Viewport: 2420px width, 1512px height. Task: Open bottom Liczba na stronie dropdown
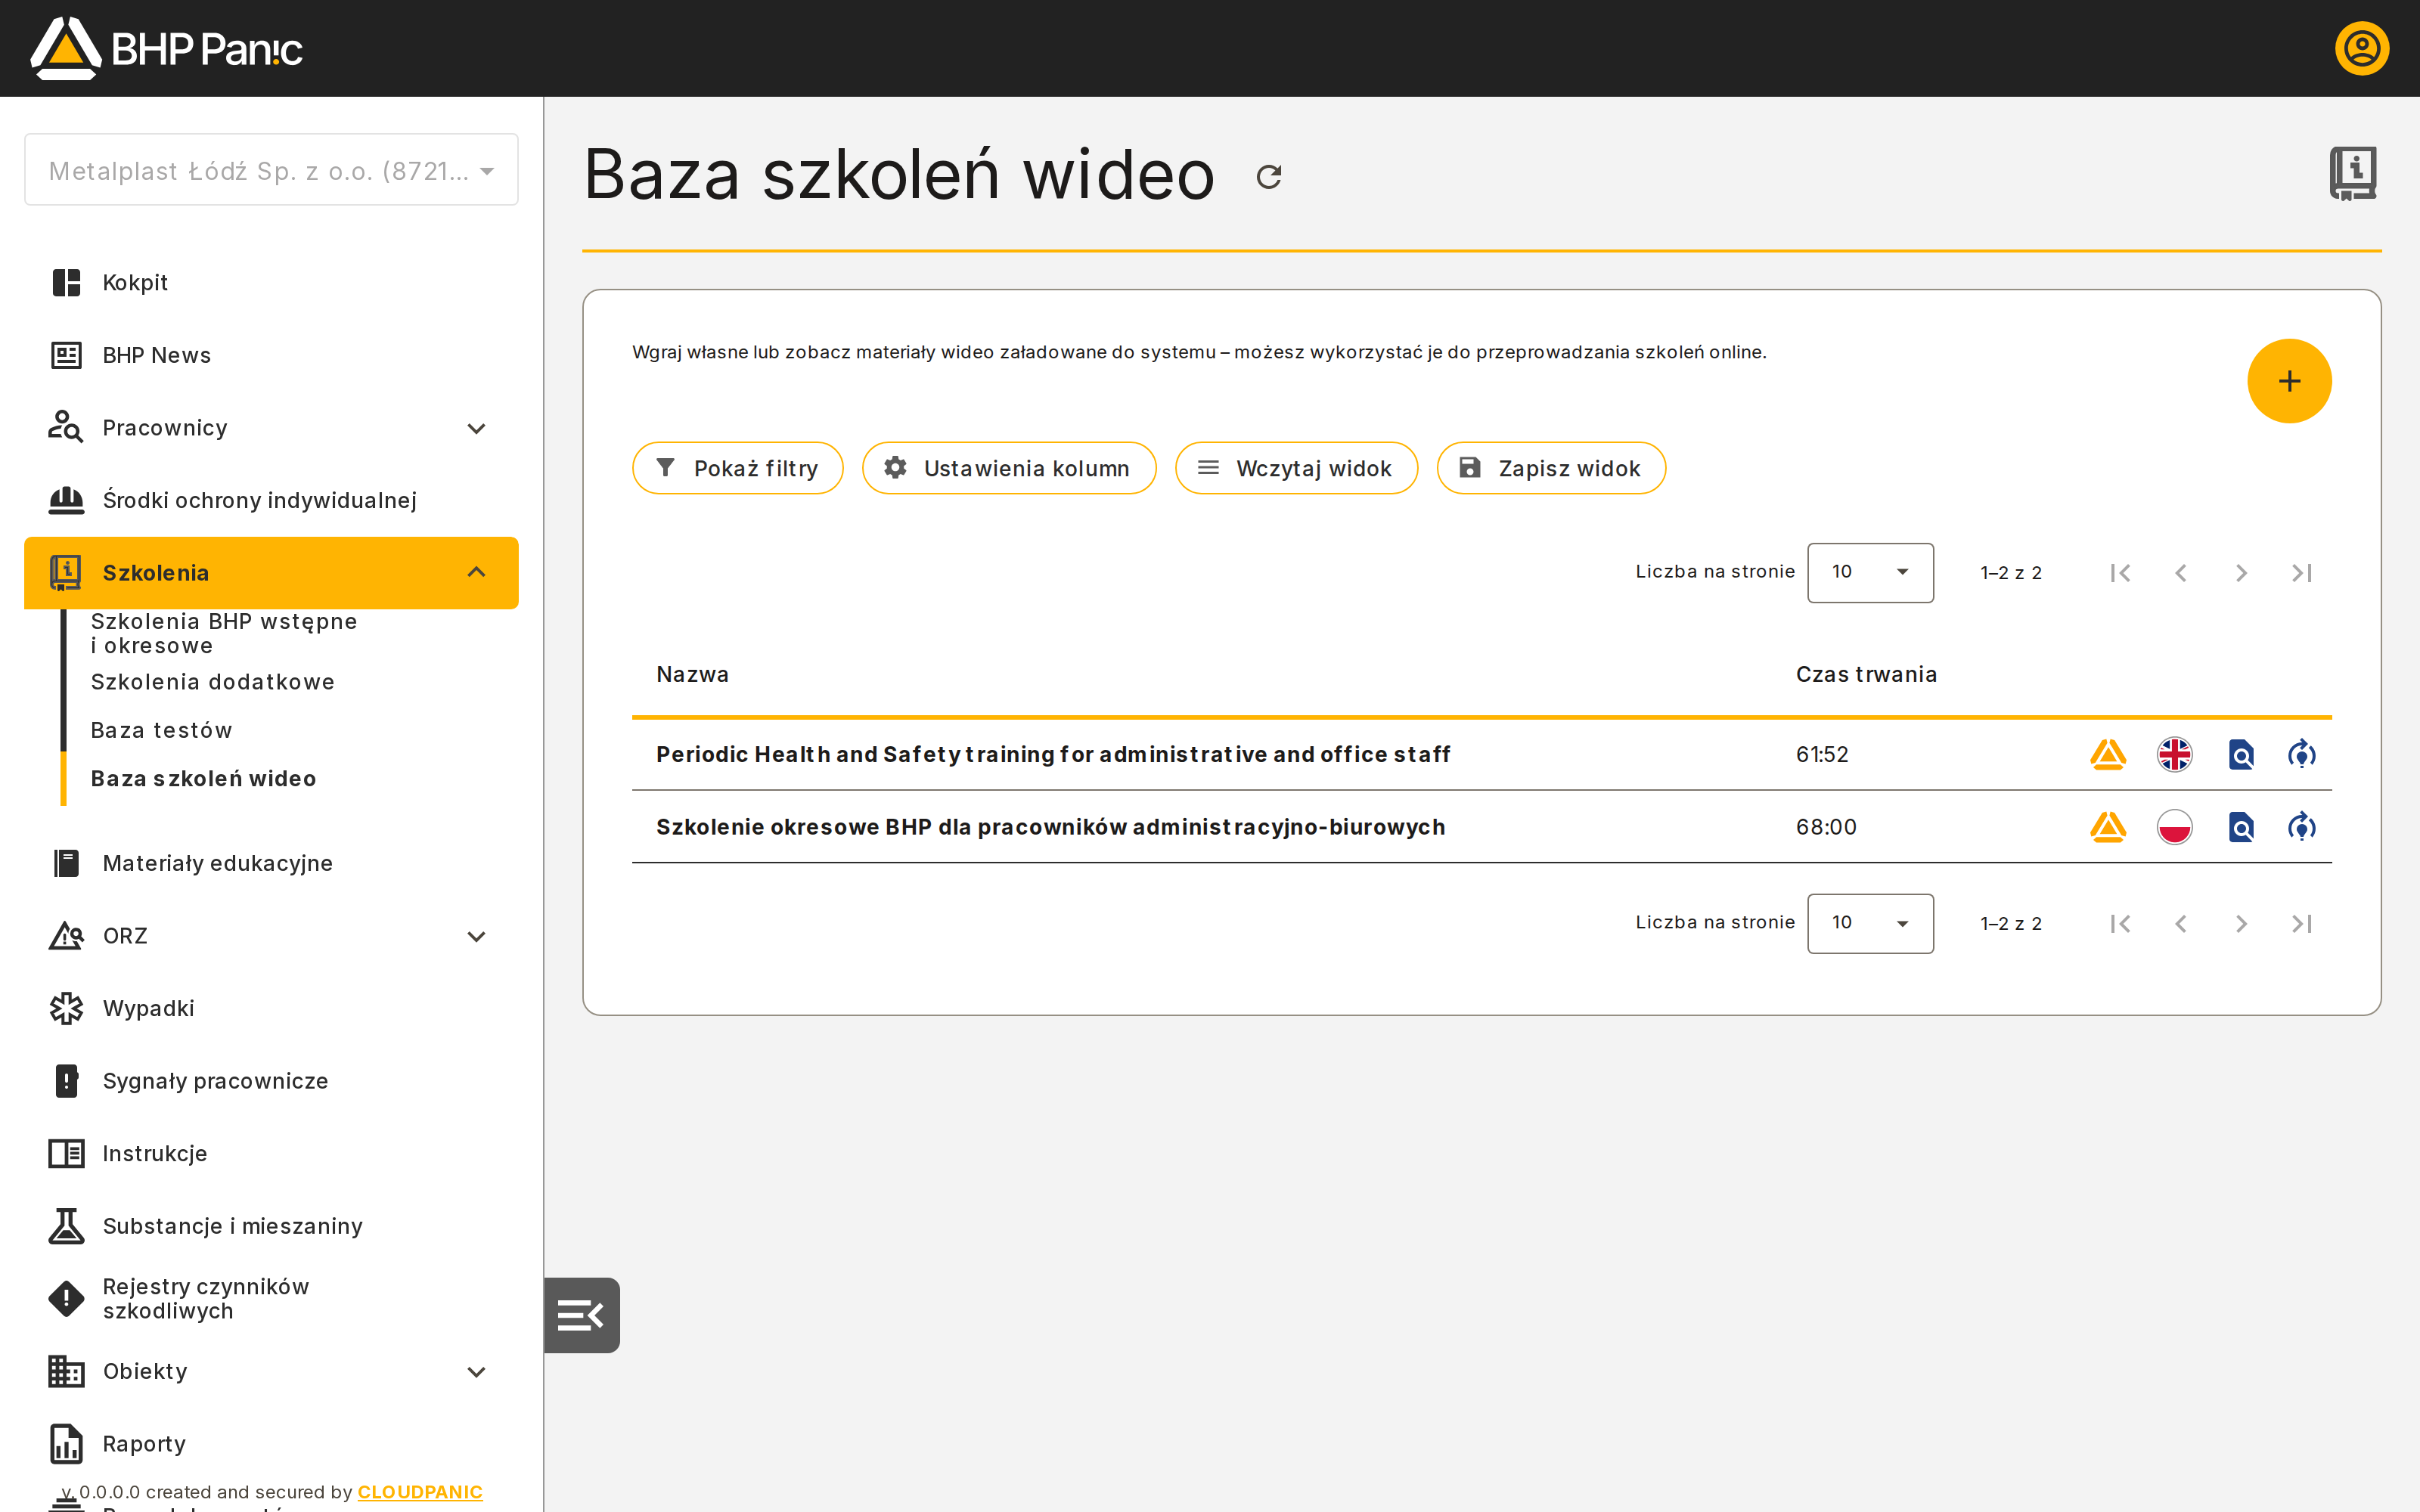1870,924
